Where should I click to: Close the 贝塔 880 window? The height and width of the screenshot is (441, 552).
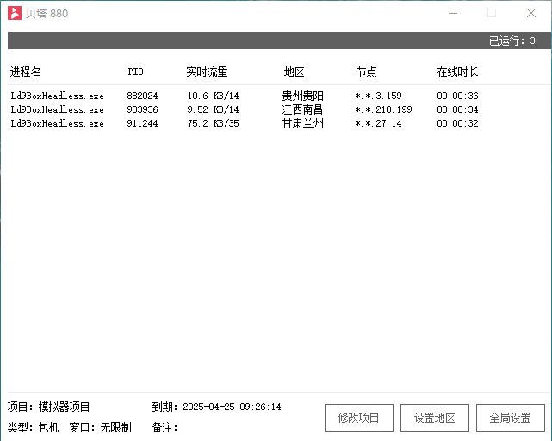click(x=531, y=14)
